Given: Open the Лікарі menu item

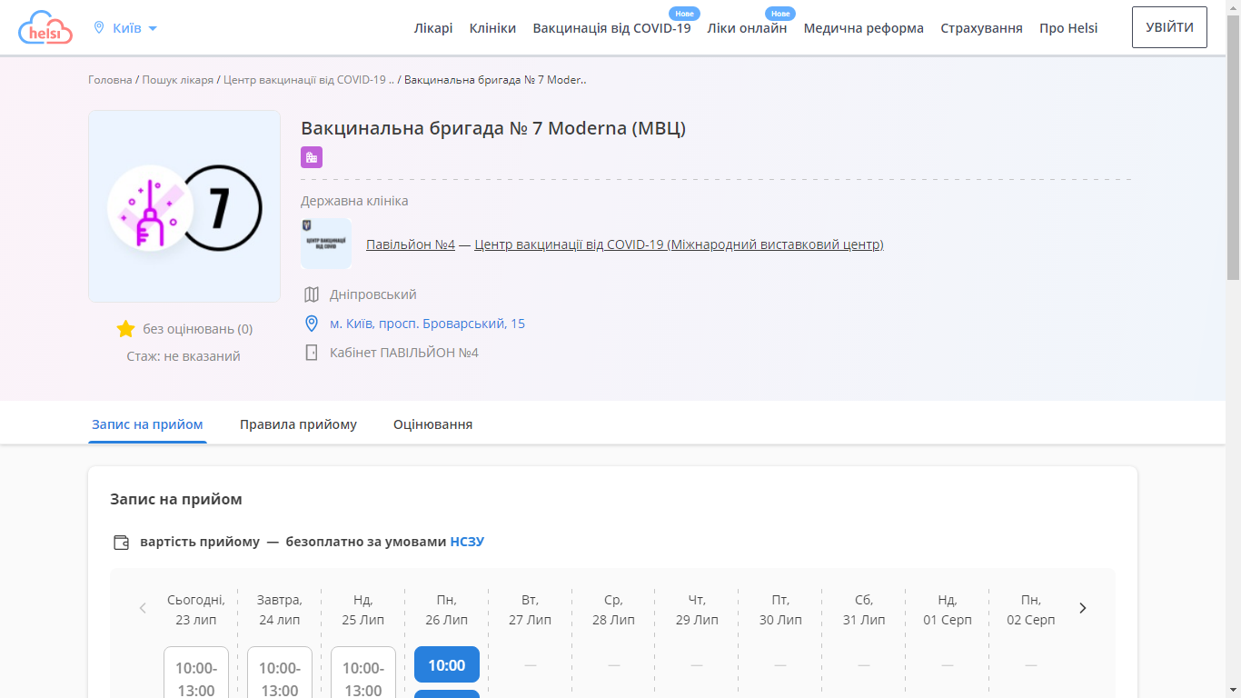Looking at the screenshot, I should tap(433, 28).
